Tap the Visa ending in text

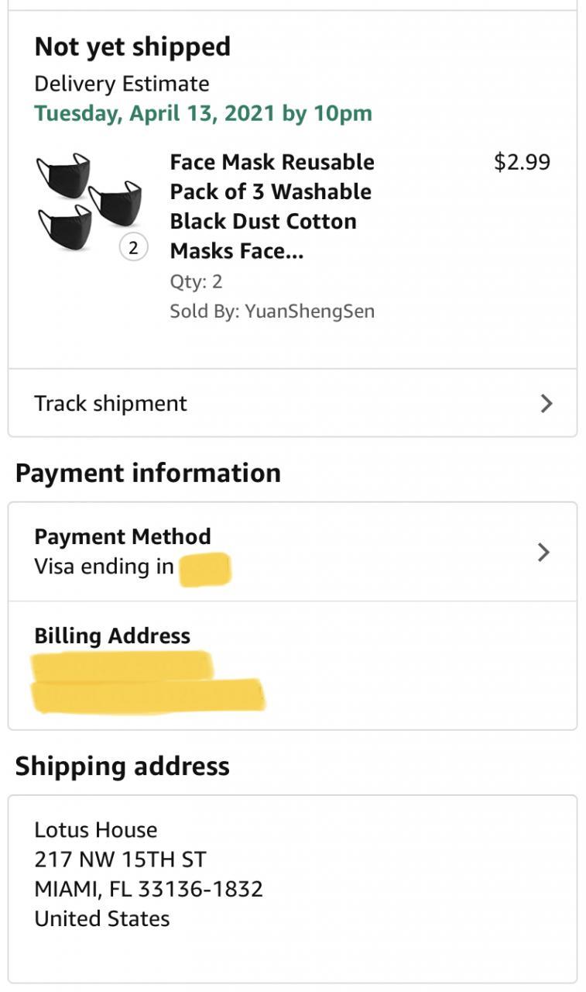104,567
